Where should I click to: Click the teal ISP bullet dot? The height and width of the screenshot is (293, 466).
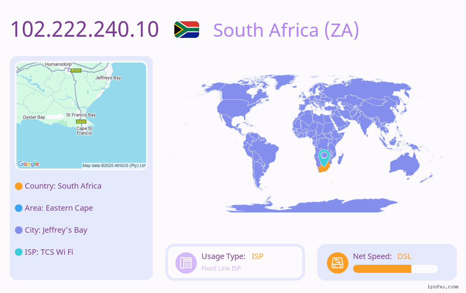19,252
